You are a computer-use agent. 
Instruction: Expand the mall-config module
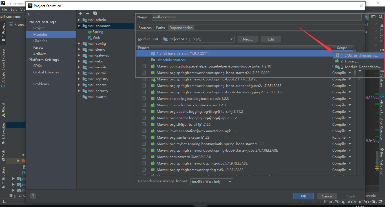(79, 44)
